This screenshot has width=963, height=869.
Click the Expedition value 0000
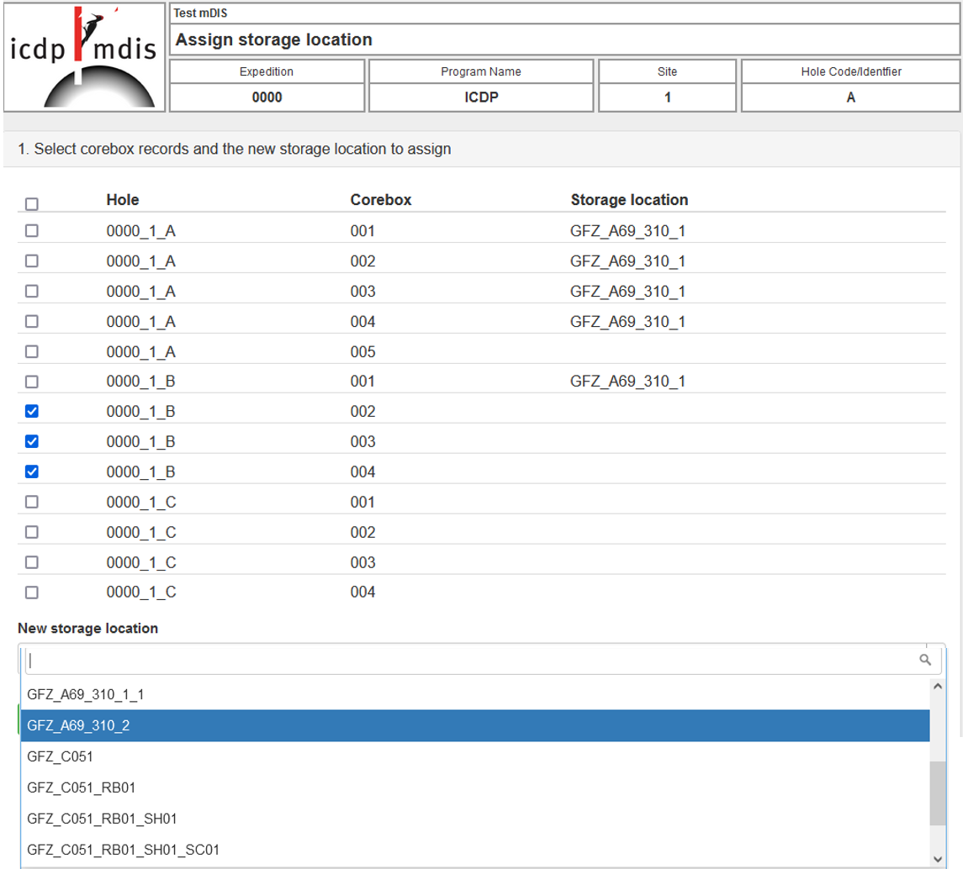click(x=267, y=96)
